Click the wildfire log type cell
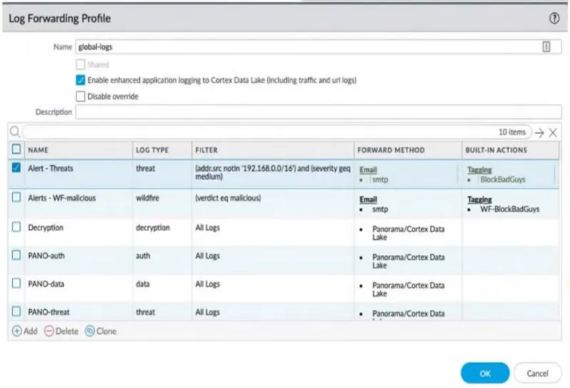The width and height of the screenshot is (570, 388). [x=147, y=198]
